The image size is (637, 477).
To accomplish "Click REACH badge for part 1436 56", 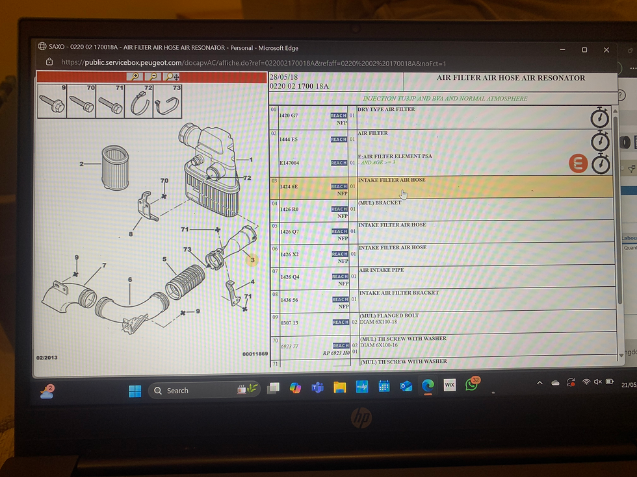I will point(340,299).
